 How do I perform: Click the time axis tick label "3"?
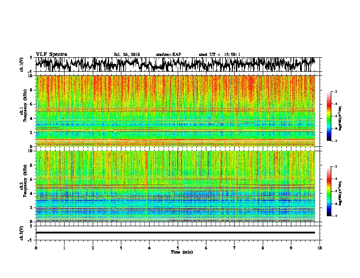coord(121,248)
